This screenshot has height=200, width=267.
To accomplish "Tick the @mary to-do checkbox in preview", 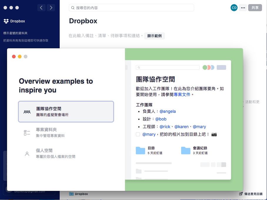I will point(138,134).
